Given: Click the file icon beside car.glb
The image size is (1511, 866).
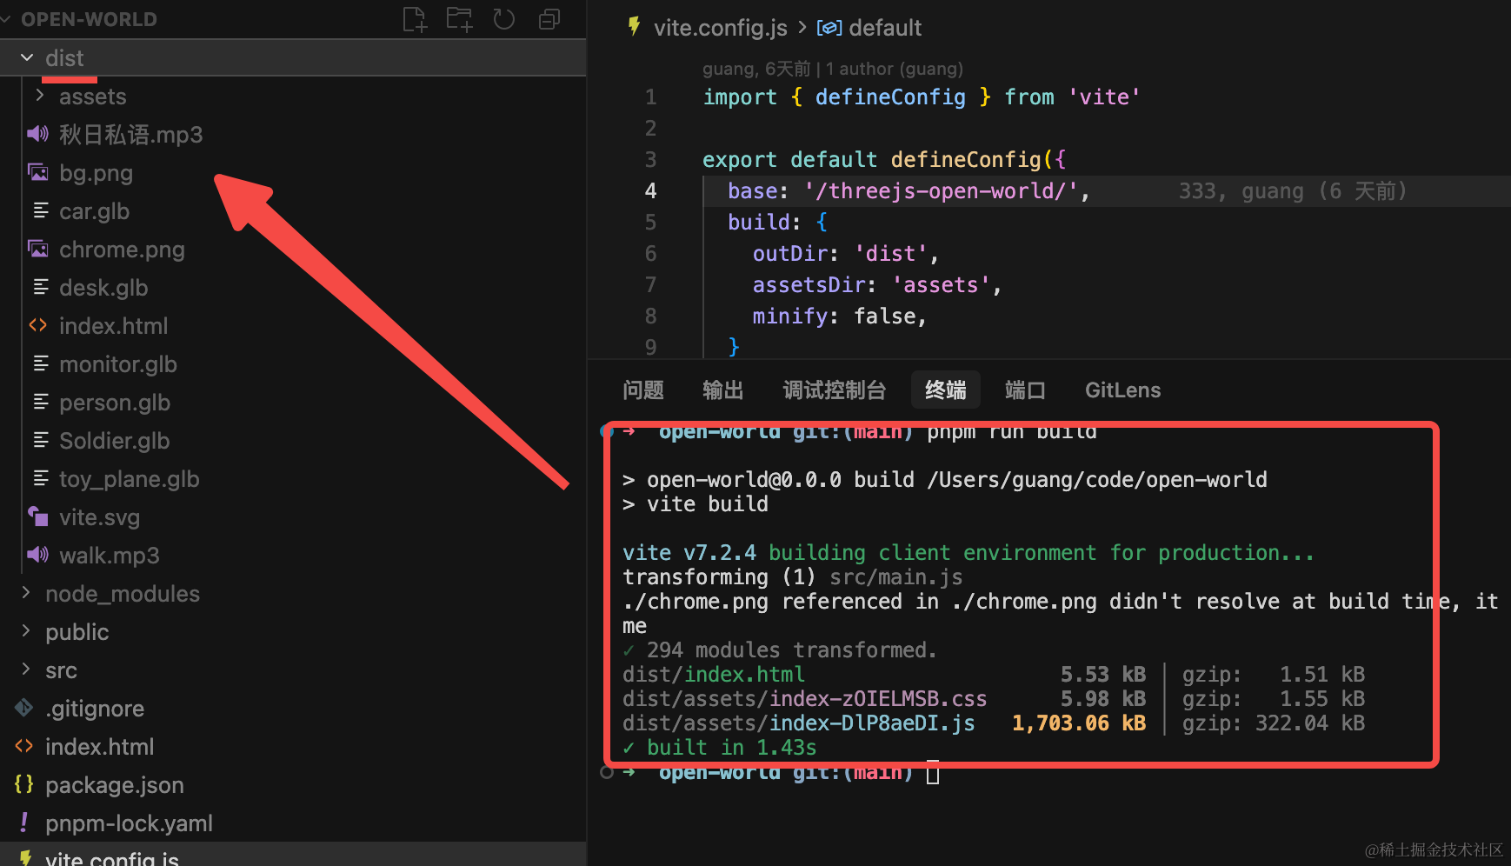Looking at the screenshot, I should 40,210.
